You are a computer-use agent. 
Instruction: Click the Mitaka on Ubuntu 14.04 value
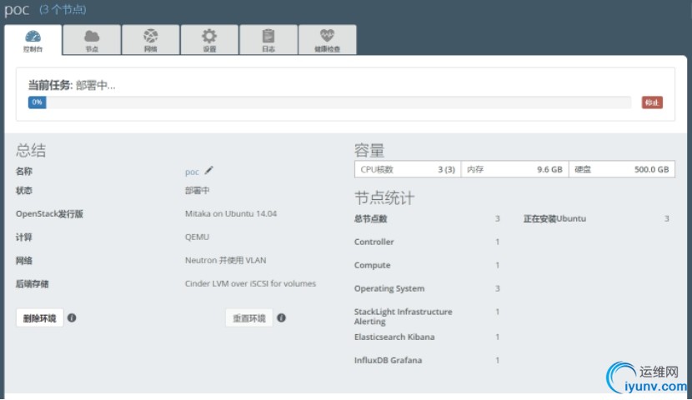click(x=231, y=213)
